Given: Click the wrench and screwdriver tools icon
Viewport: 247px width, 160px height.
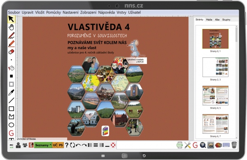Looking at the screenshot, I should coord(187,145).
